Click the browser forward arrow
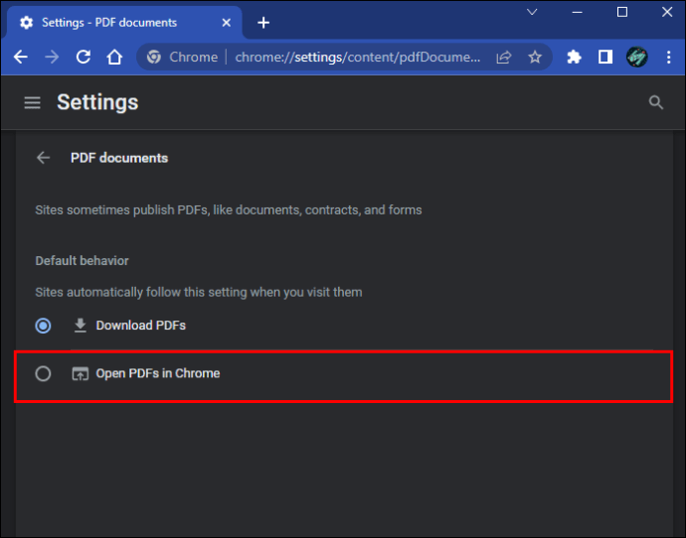 click(x=52, y=57)
